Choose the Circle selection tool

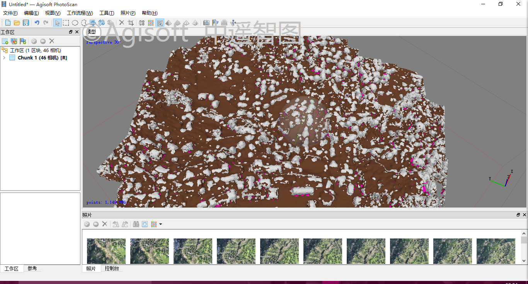tap(75, 23)
